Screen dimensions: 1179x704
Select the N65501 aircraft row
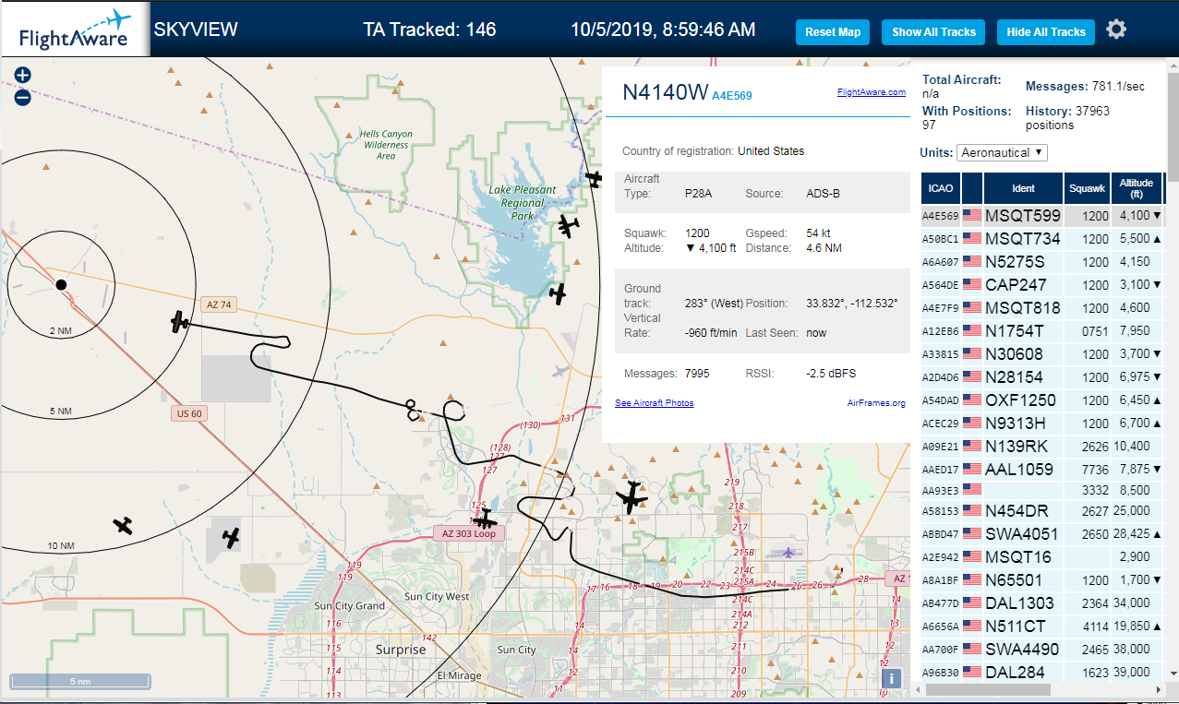tap(1042, 580)
